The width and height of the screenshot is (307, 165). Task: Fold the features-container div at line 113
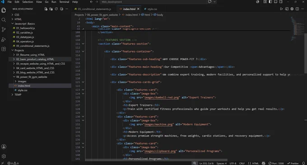83,51
